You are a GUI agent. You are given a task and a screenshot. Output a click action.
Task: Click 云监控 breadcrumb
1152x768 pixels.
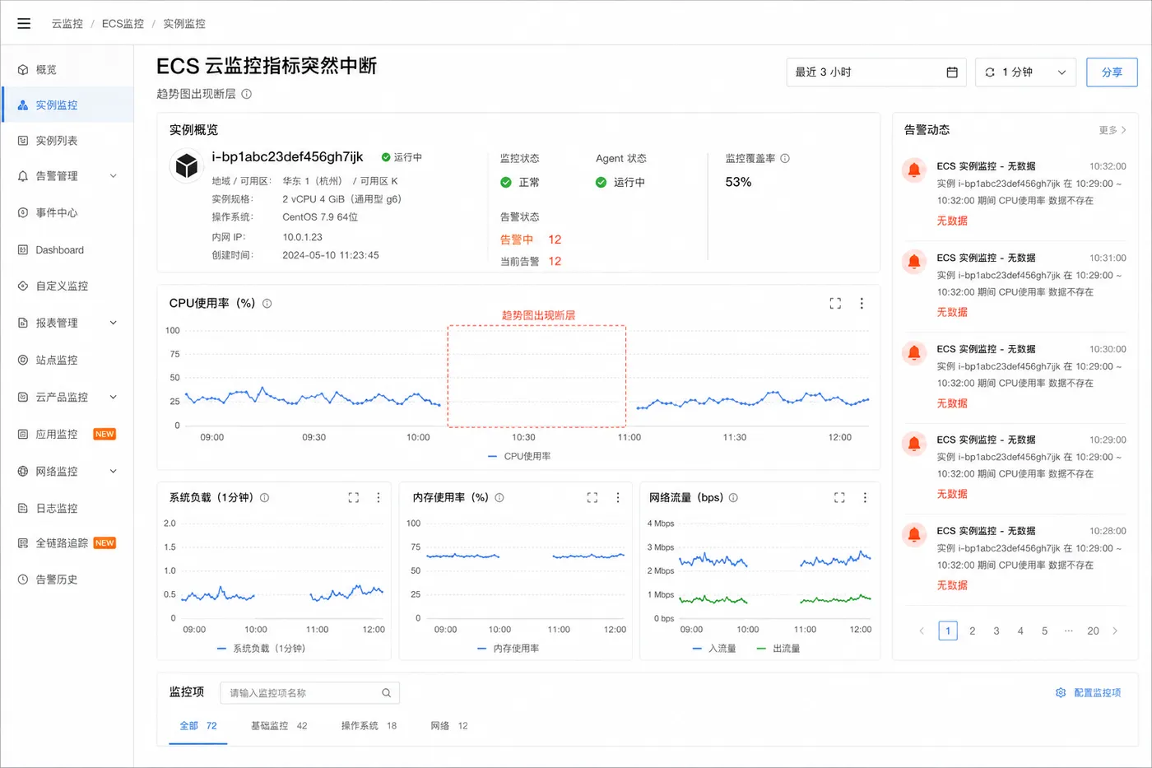(67, 24)
